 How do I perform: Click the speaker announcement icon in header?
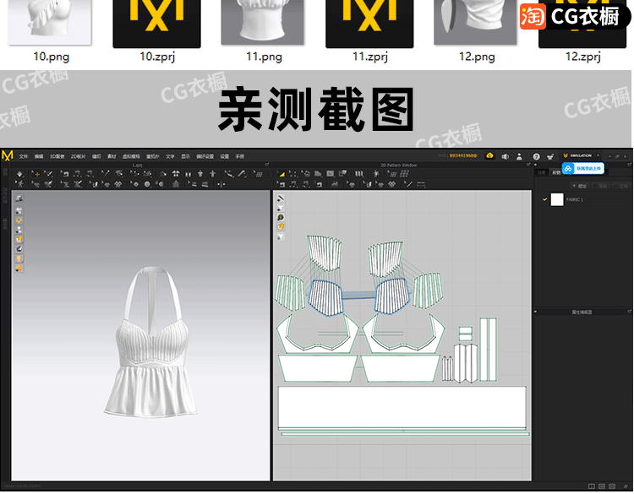tap(505, 157)
